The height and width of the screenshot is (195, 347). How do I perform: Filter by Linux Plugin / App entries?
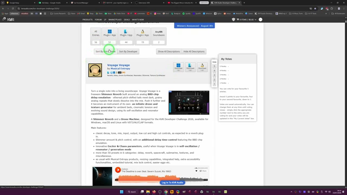[143, 36]
